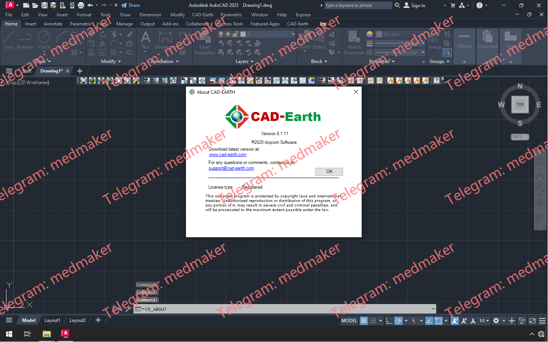
Task: Click the CAD-Earth help question mark toolbar icon
Action: tap(437, 80)
